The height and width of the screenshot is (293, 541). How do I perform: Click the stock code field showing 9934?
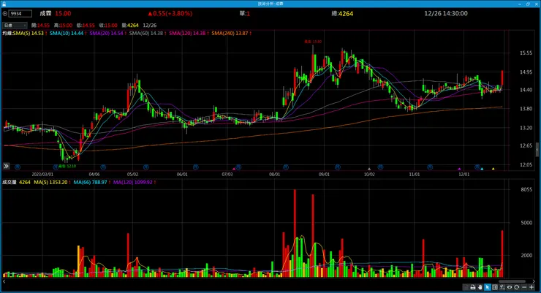click(x=20, y=13)
